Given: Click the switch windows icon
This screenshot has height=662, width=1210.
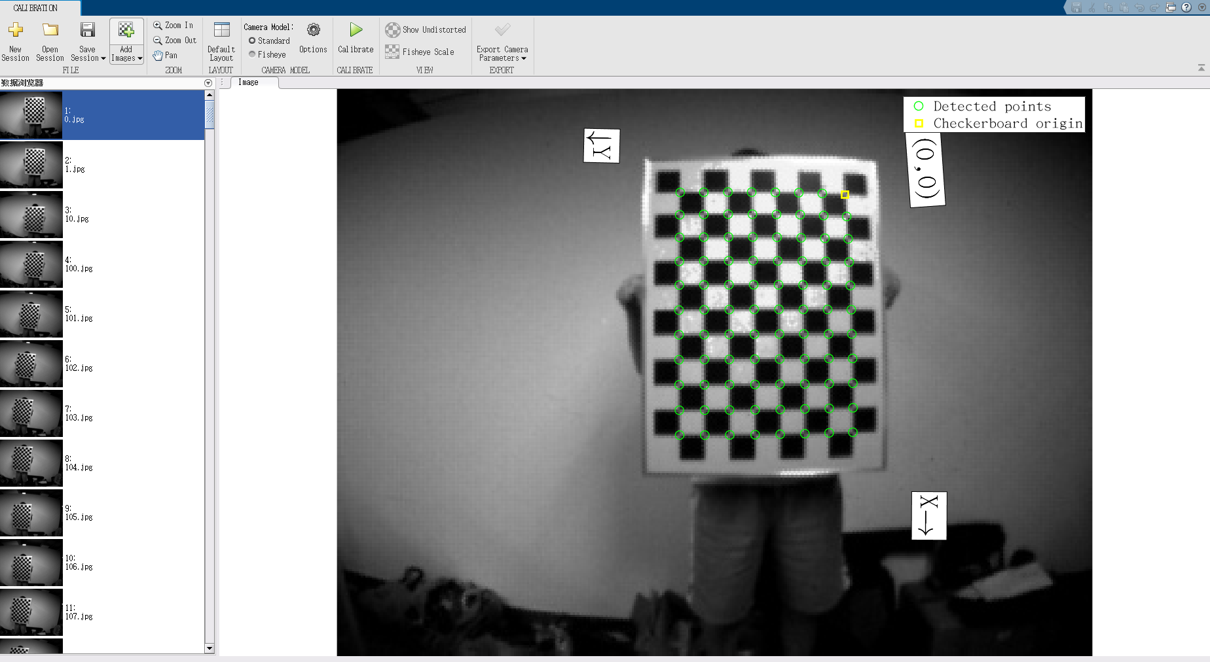Looking at the screenshot, I should click(x=1171, y=8).
